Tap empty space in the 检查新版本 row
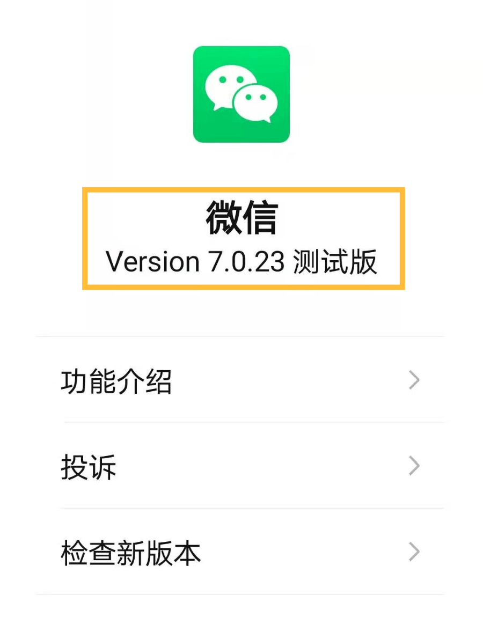The height and width of the screenshot is (617, 483). (303, 552)
